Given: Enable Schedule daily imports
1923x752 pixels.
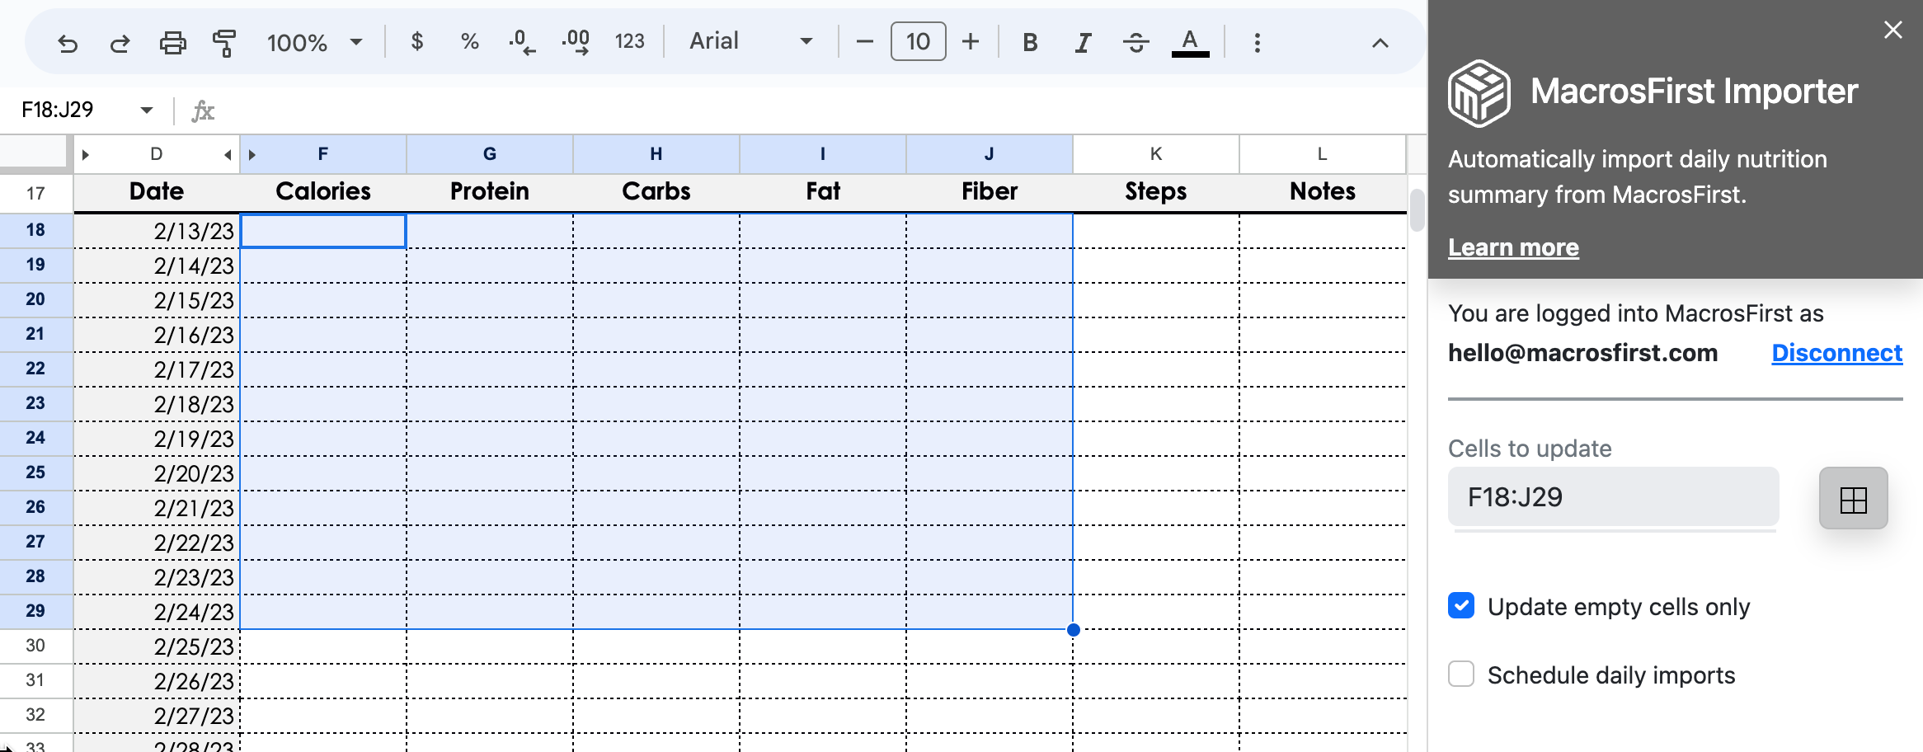Looking at the screenshot, I should [1460, 674].
